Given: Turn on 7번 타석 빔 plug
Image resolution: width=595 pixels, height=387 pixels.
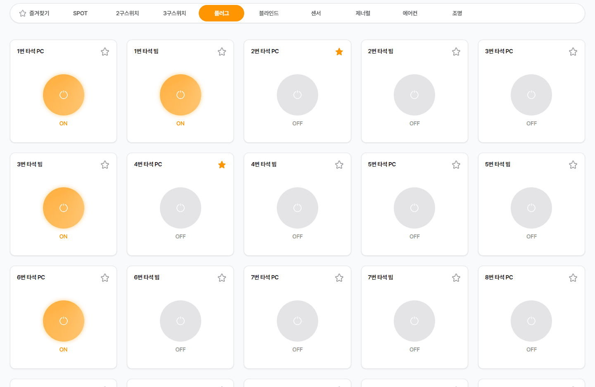Looking at the screenshot, I should pos(414,321).
